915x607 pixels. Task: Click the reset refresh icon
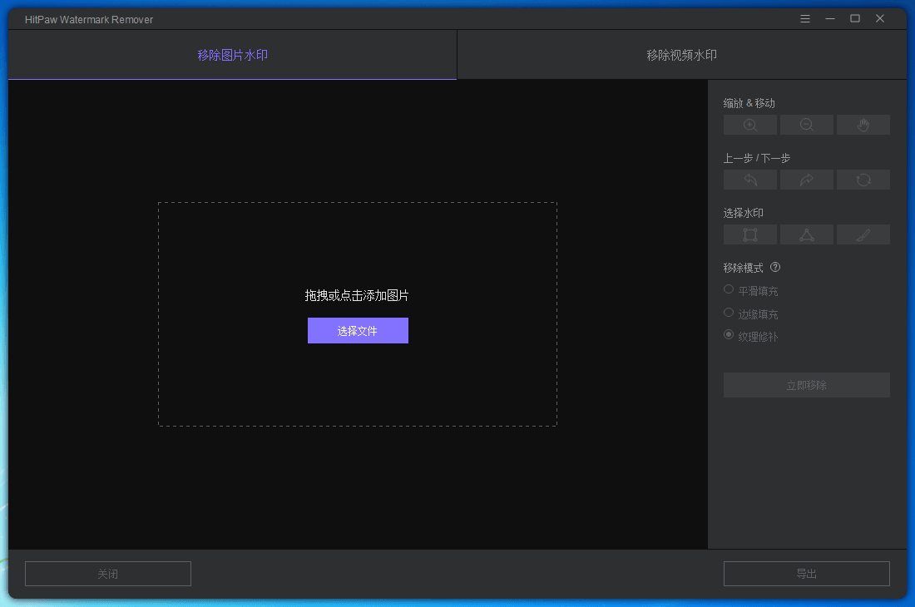point(863,180)
